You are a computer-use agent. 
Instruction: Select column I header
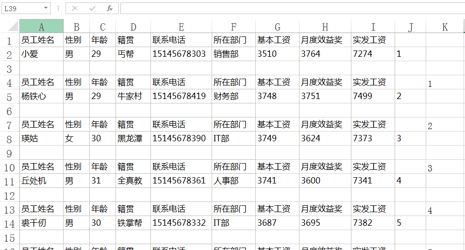(x=373, y=26)
